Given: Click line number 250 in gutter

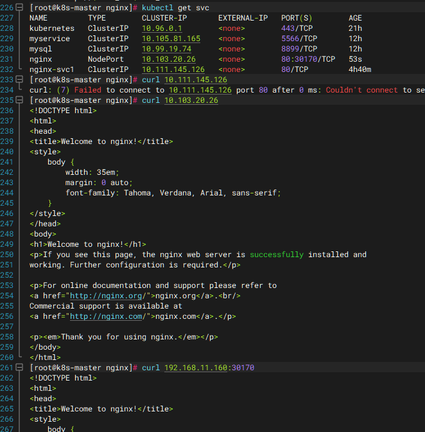Looking at the screenshot, I should (x=7, y=255).
